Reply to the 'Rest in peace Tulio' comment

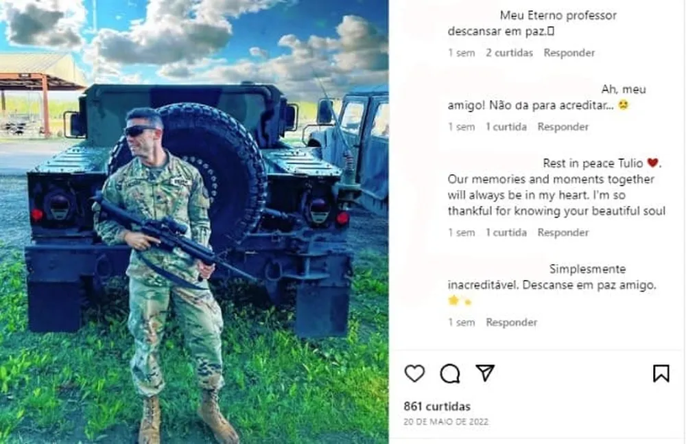[x=563, y=233]
